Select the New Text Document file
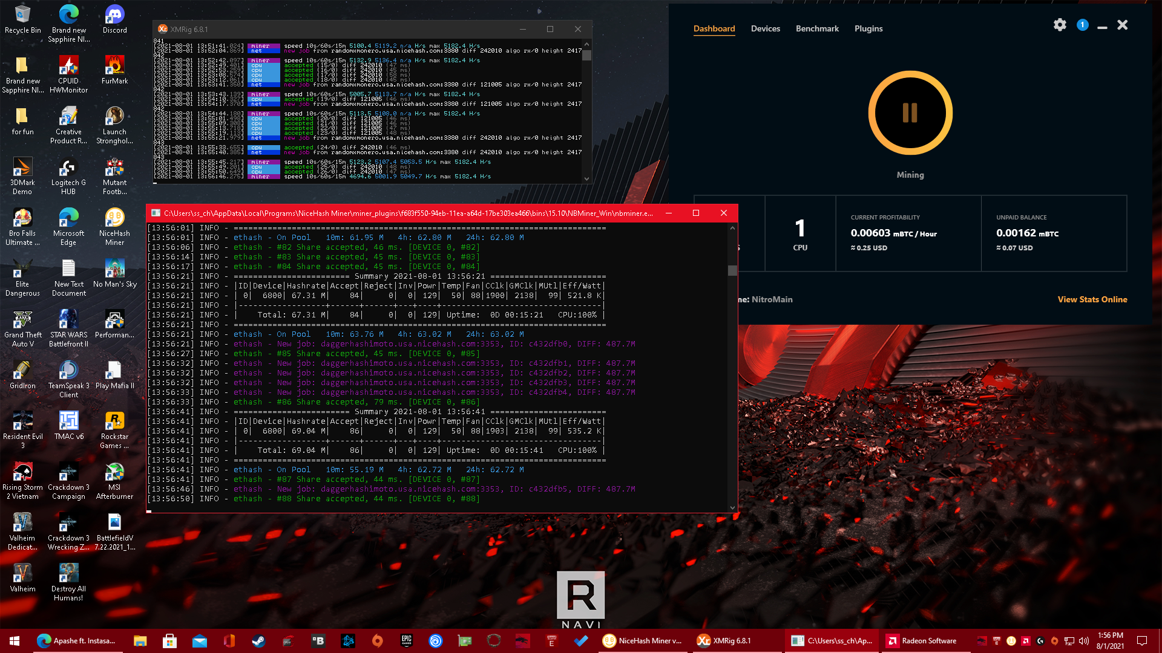 coord(68,278)
